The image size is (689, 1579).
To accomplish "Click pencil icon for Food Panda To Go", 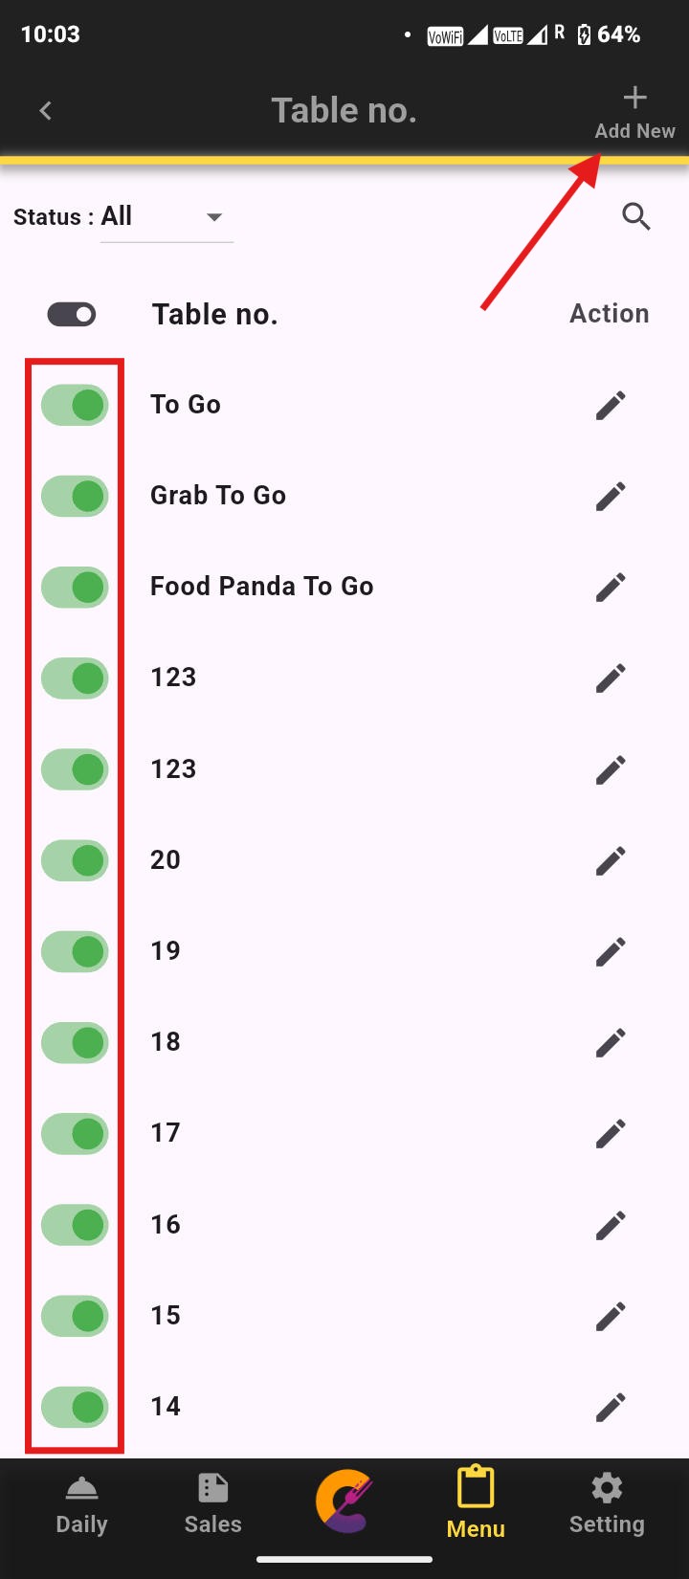I will [611, 587].
